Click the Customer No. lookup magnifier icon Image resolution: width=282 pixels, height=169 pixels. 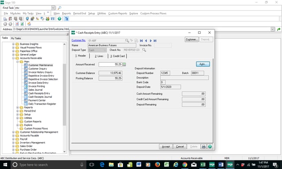pyautogui.click(x=127, y=40)
